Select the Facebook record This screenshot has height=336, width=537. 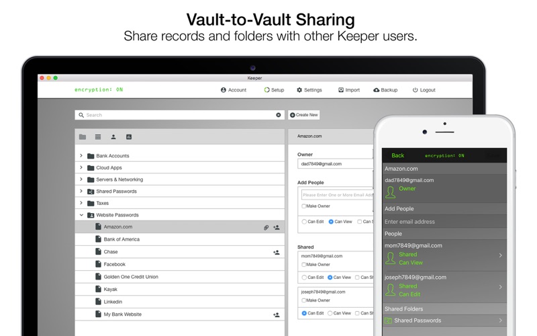point(115,265)
